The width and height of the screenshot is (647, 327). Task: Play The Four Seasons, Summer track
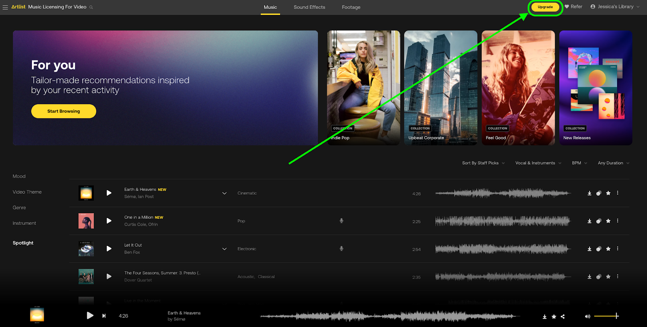(109, 277)
